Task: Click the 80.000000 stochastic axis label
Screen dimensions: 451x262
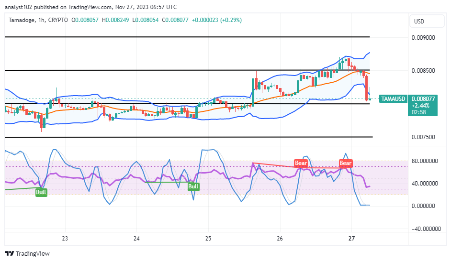Action: 425,161
